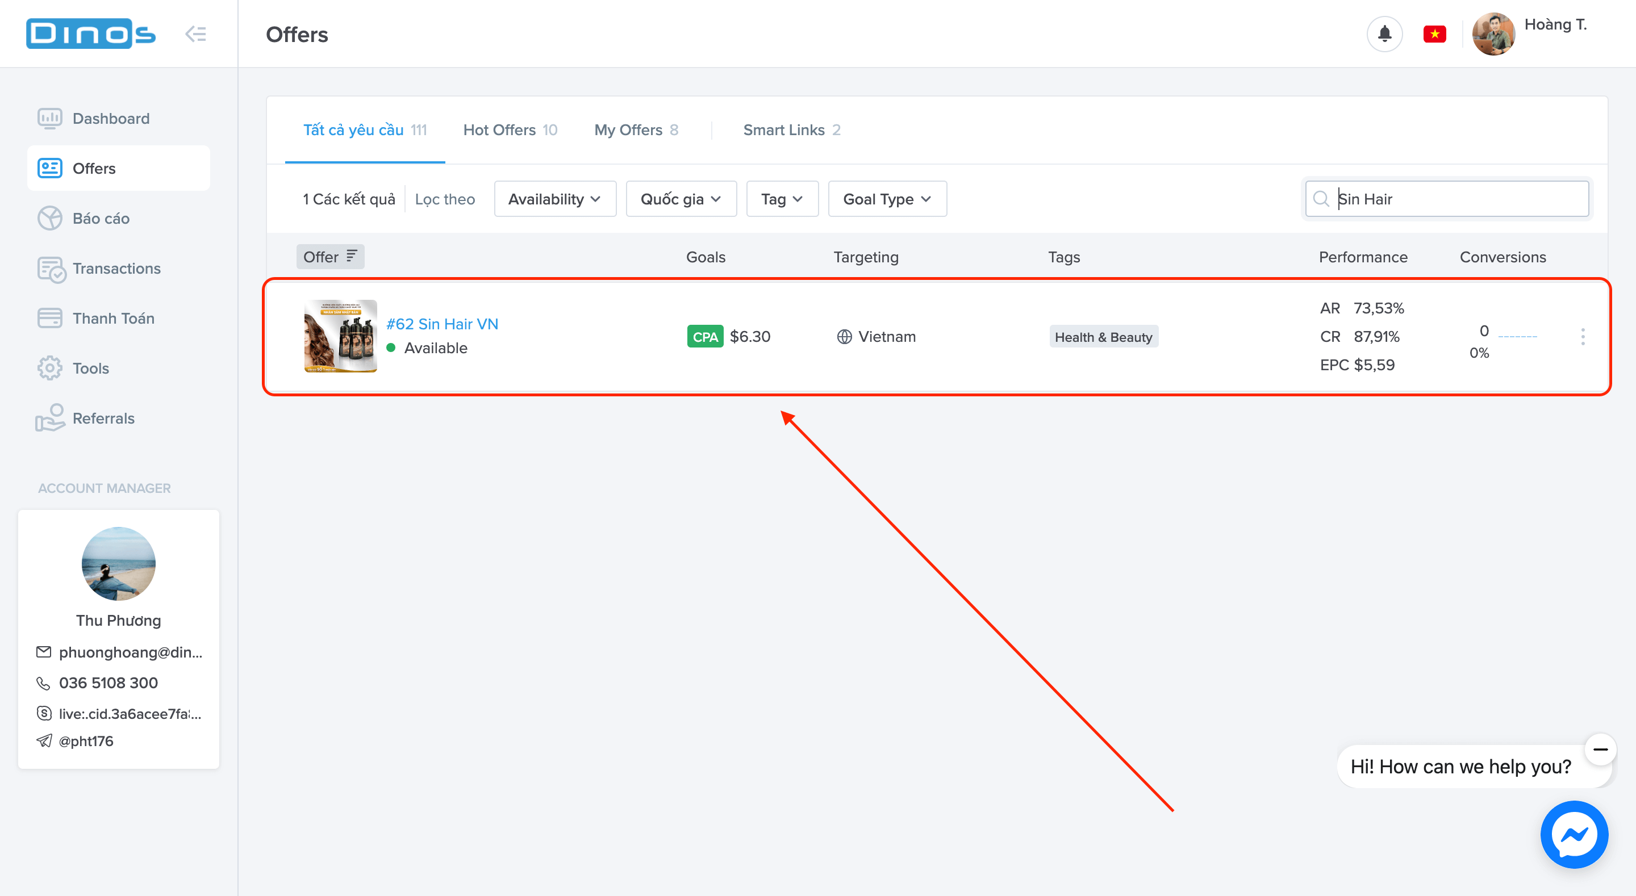Open the #62 Sin Hair VN offer link
1636x896 pixels.
coord(442,324)
